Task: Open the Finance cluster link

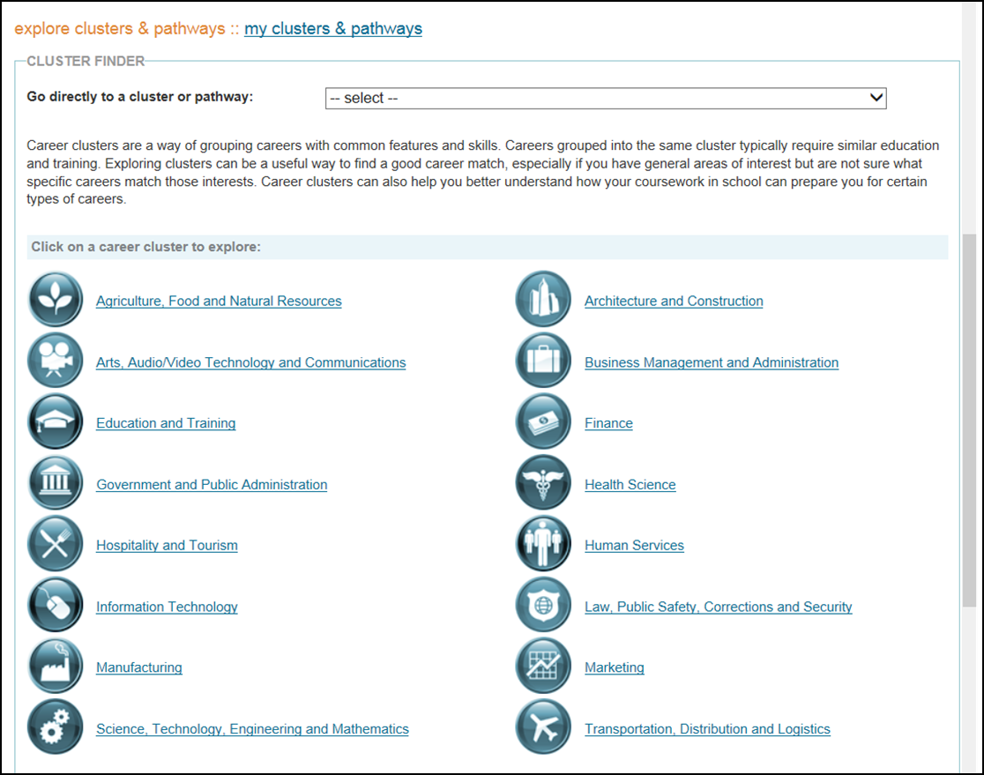Action: (608, 423)
